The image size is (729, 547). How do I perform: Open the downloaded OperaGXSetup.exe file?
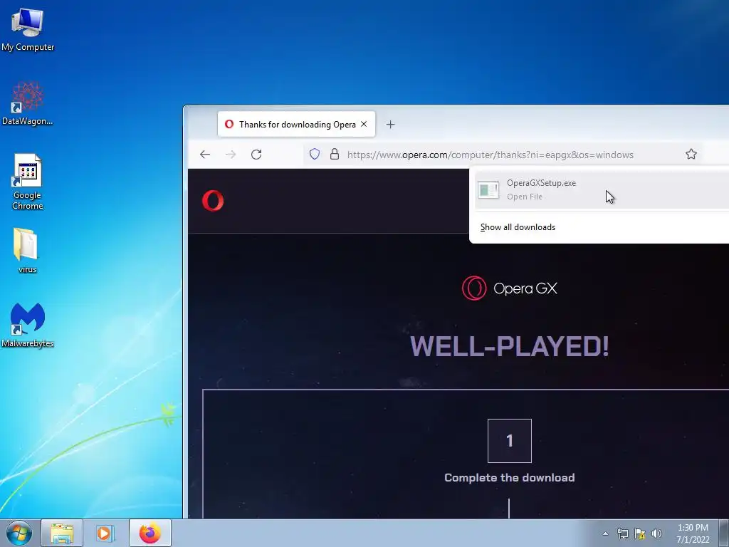[x=602, y=189]
